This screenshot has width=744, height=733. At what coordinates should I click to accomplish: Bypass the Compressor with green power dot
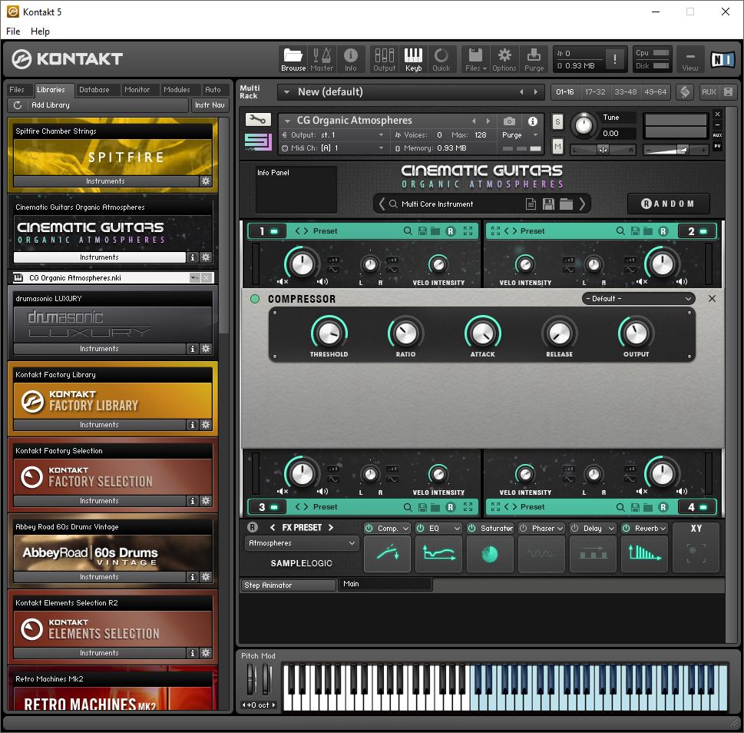click(x=255, y=299)
